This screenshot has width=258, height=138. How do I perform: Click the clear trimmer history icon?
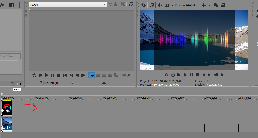coord(117,4)
